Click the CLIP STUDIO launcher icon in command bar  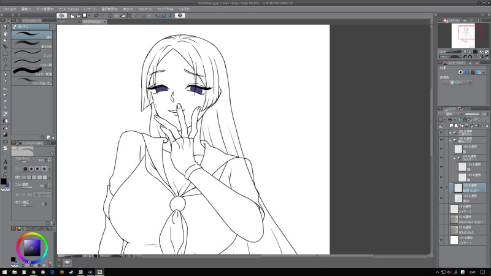tap(62, 15)
